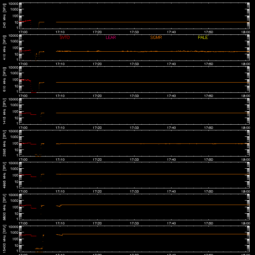This screenshot has width=255, height=255.
Task: Click the 10000 y-axis value of 245 MHz panel
Action: 13,4
